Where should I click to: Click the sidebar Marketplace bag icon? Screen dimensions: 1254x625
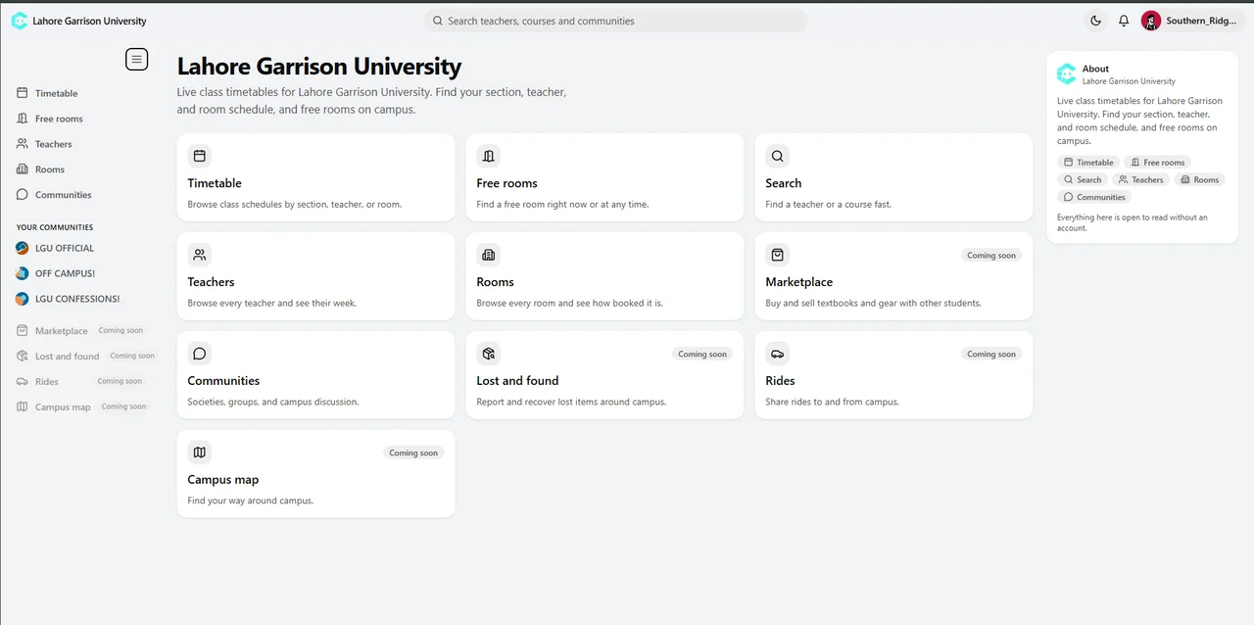23,331
